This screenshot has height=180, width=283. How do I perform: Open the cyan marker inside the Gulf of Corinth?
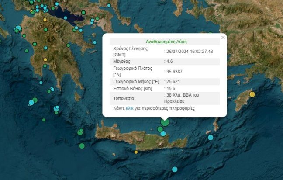[66, 18]
